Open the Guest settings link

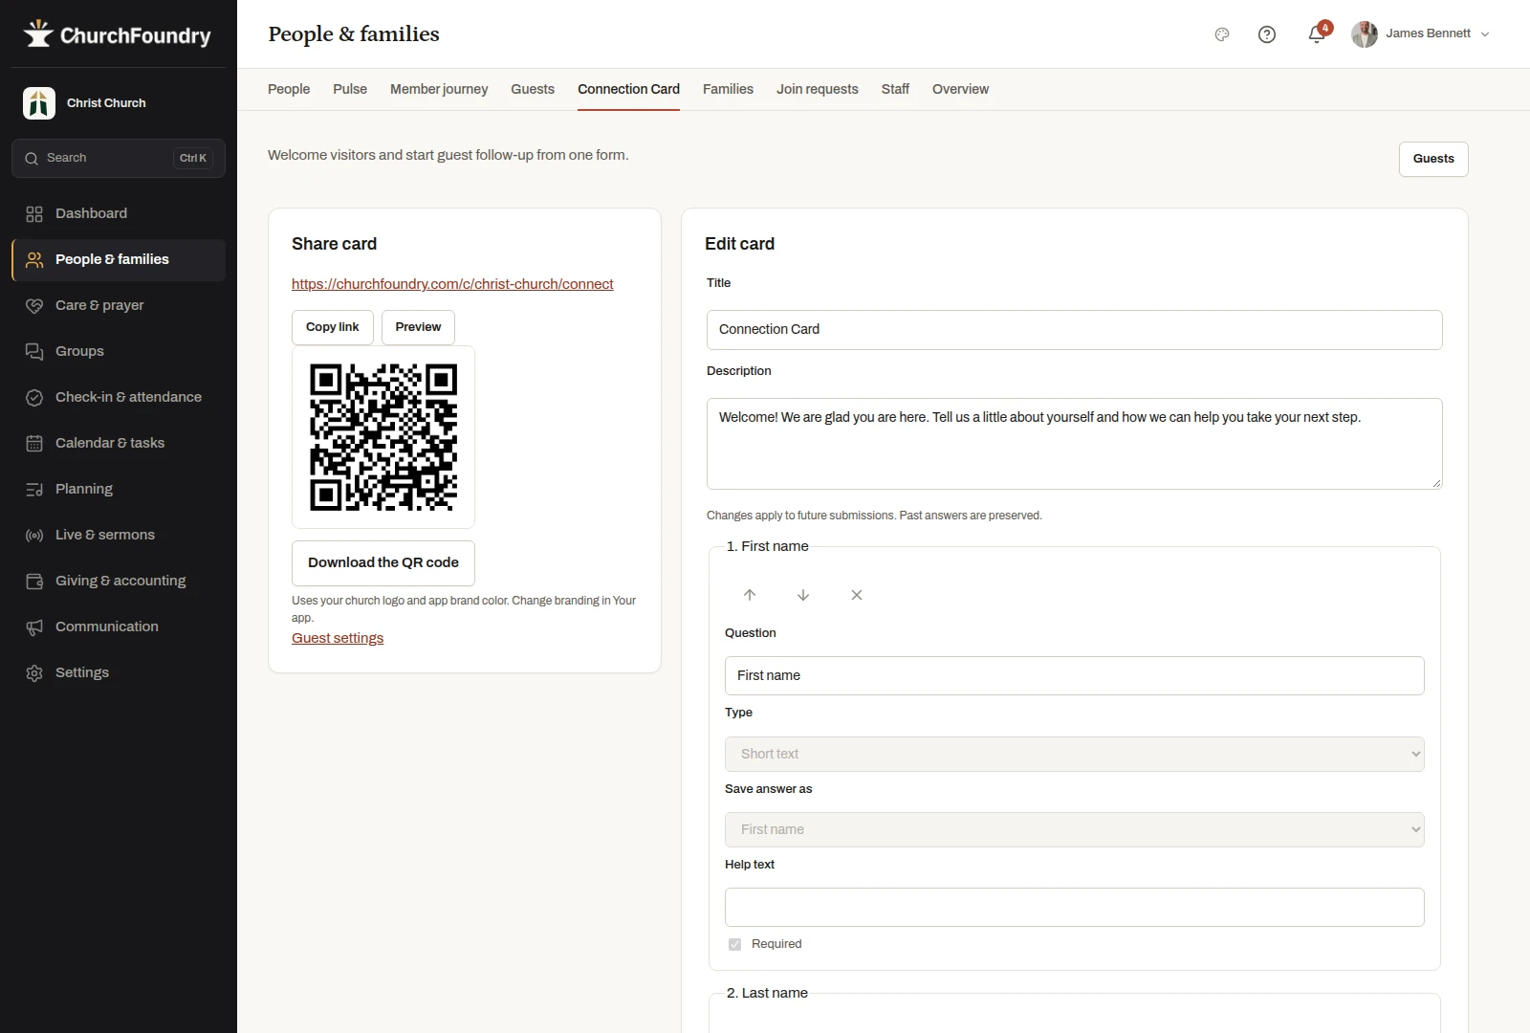click(x=338, y=638)
